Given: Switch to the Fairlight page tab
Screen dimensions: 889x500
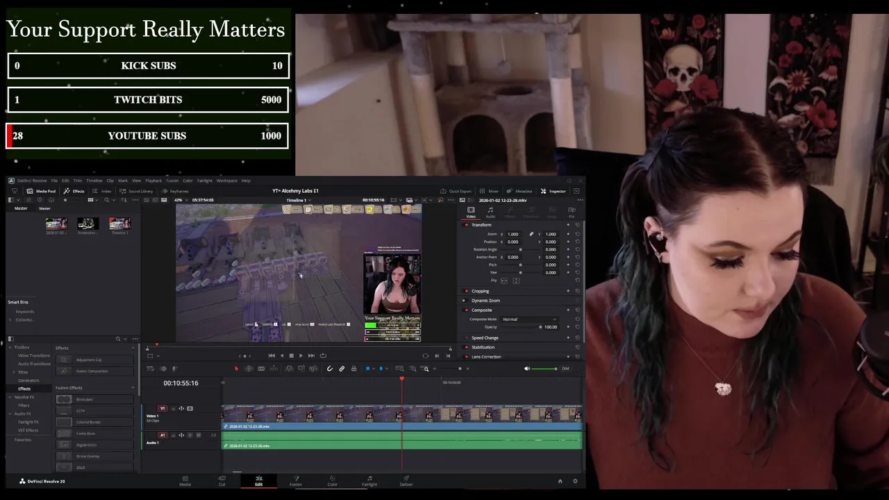Looking at the screenshot, I should point(369,481).
